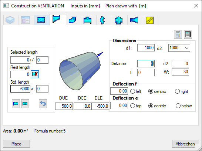This screenshot has width=202, height=151.
Task: Click the cut rest length icon
Action: coord(35,74)
